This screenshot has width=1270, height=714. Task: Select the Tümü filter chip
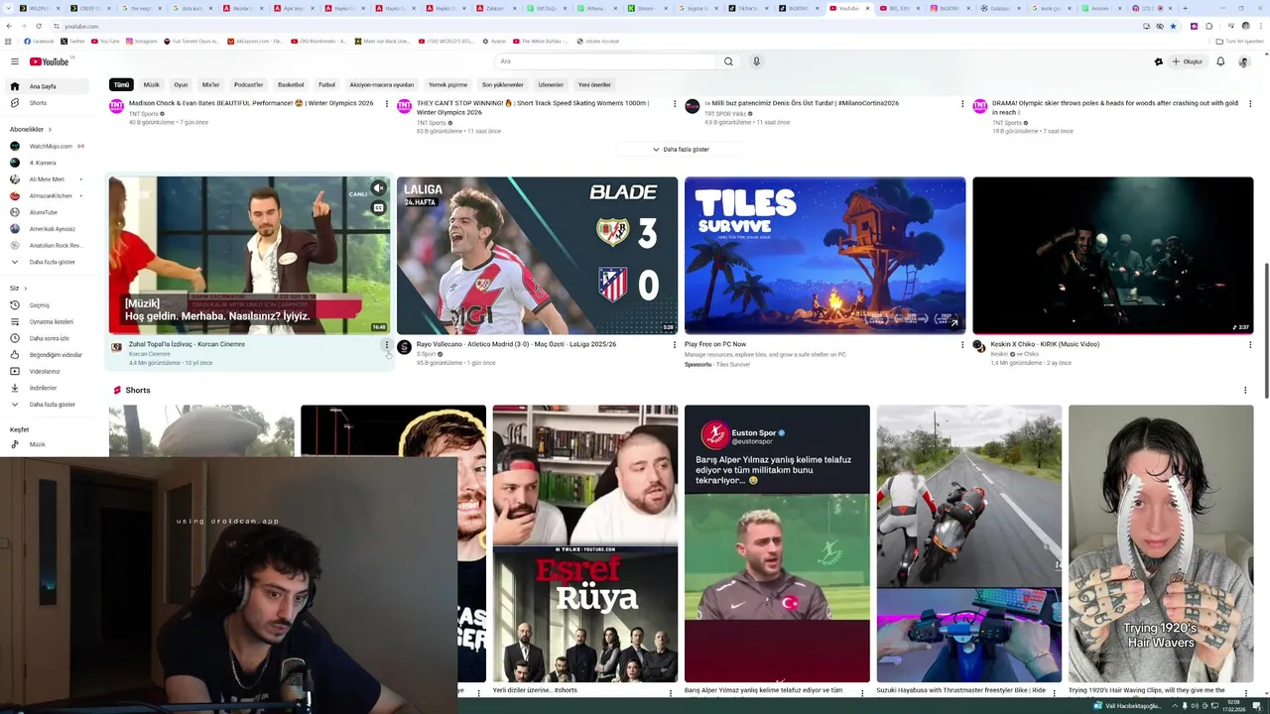point(121,84)
